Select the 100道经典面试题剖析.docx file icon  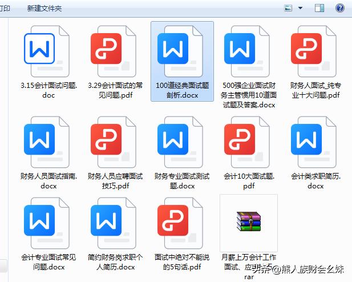click(180, 51)
